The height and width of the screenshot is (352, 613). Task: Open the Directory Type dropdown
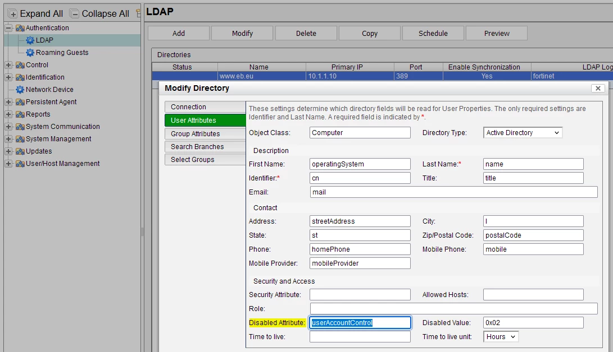point(523,133)
